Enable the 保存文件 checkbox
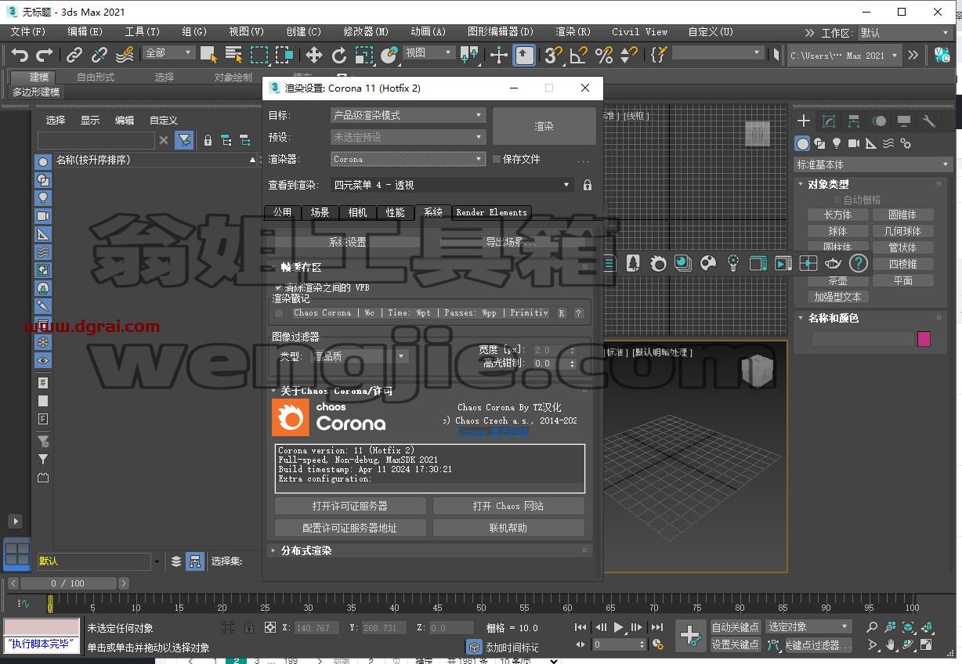 [497, 159]
